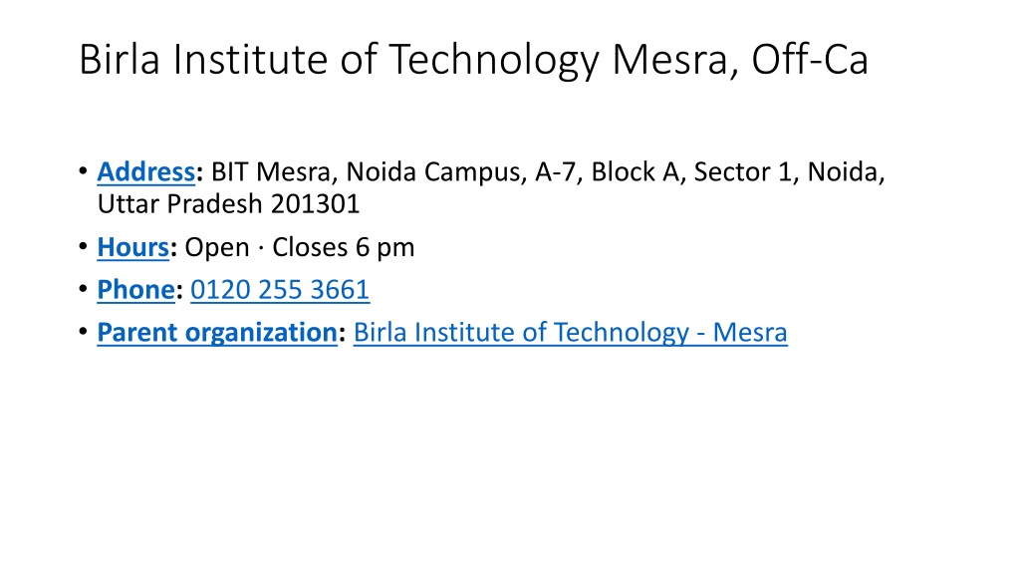
Task: Click the Uttar Pradesh text line
Action: [228, 204]
